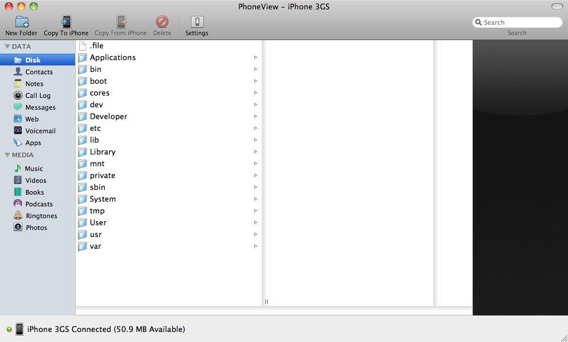
Task: Open the Settings toolbar icon
Action: click(x=197, y=22)
